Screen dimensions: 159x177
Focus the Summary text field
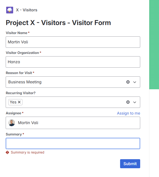coord(73,143)
